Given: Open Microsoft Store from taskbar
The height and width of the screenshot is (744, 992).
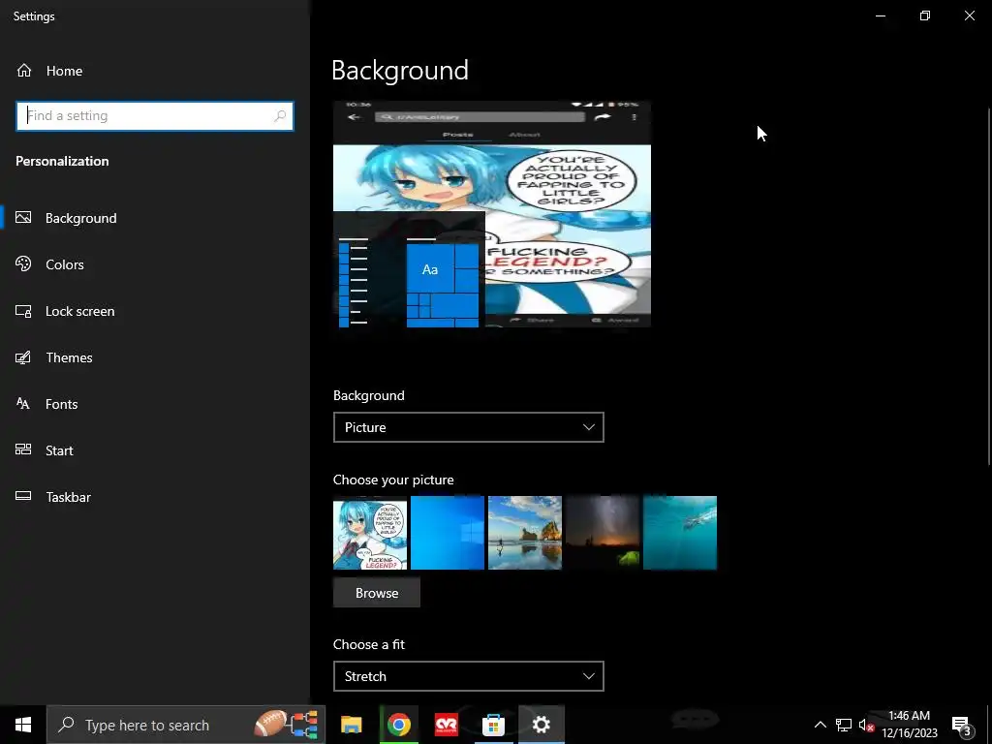Looking at the screenshot, I should click(x=493, y=725).
